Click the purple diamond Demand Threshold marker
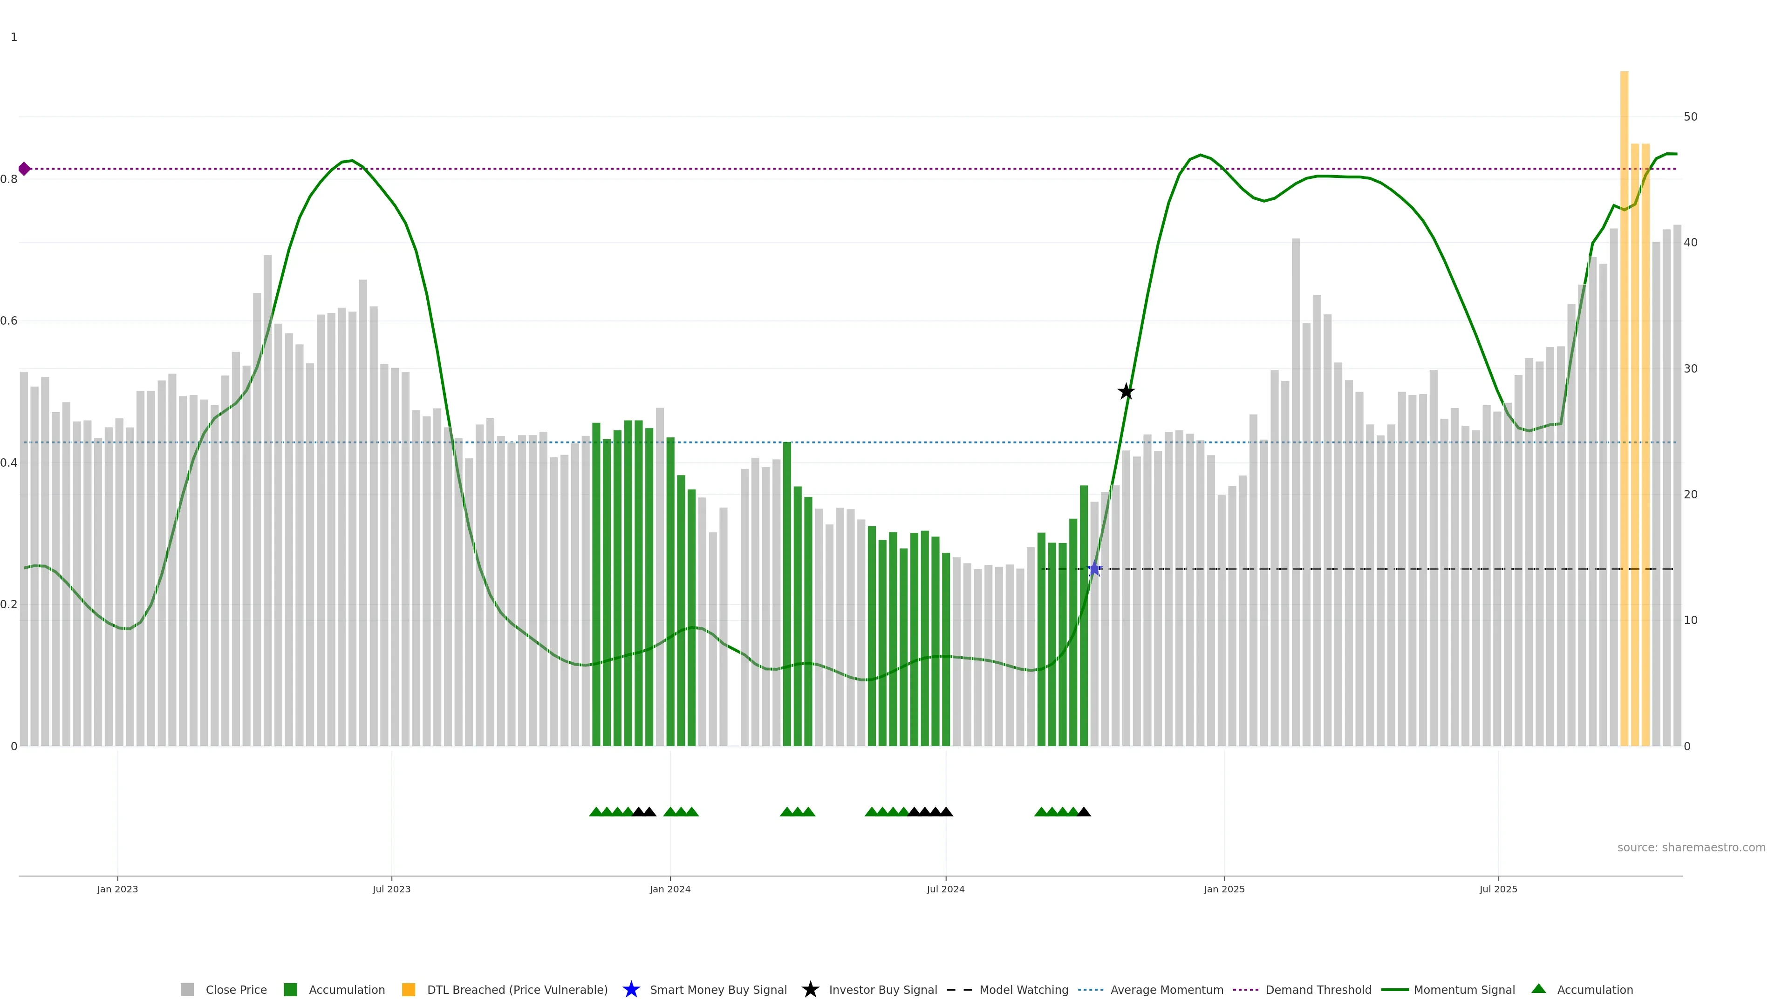 point(24,169)
